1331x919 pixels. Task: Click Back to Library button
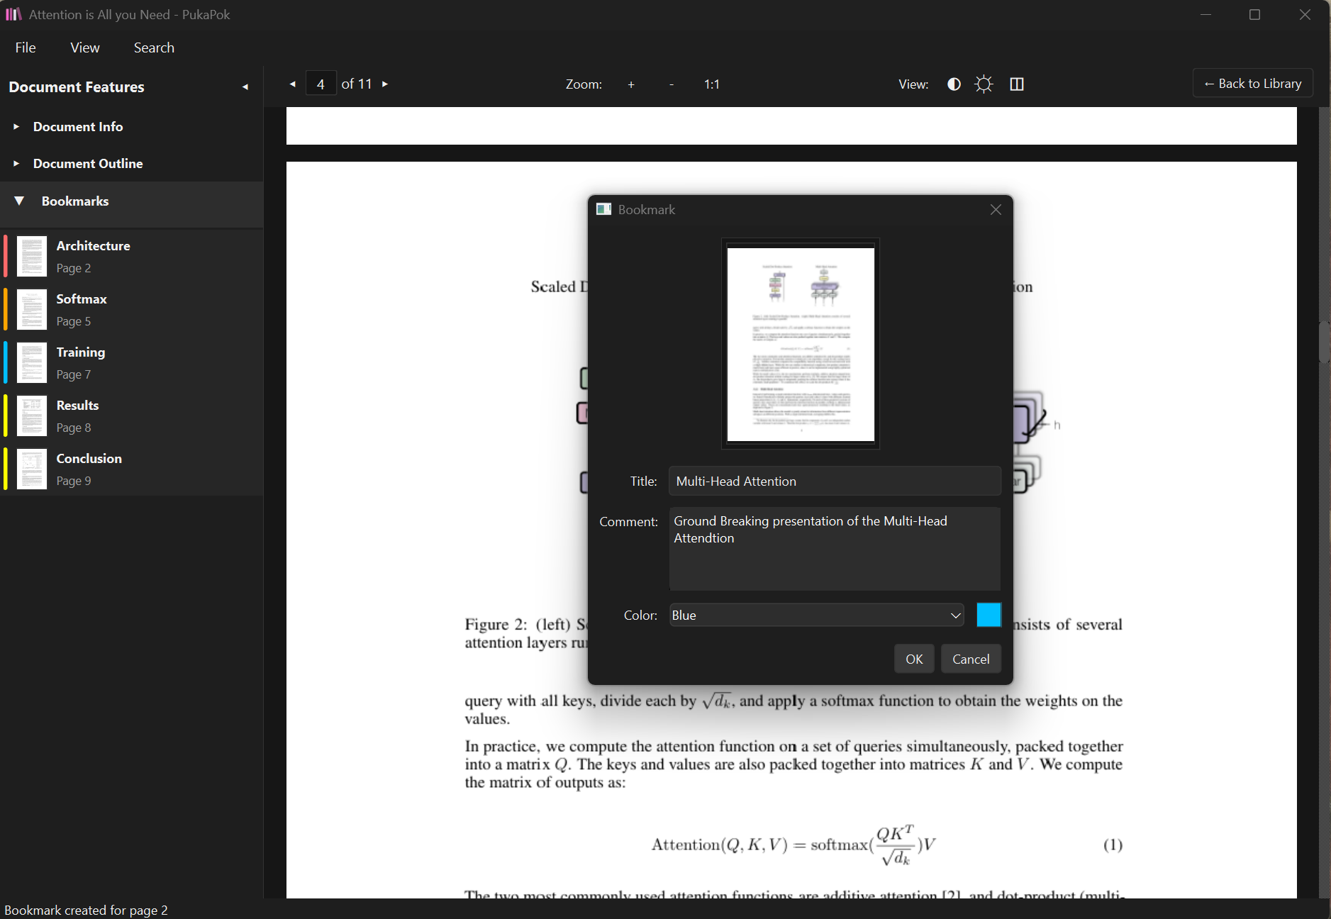pos(1252,84)
